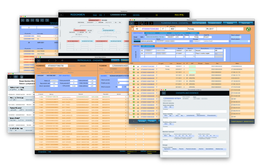Click the green thumbs-up icon
This screenshot has width=262, height=167.
249,28
